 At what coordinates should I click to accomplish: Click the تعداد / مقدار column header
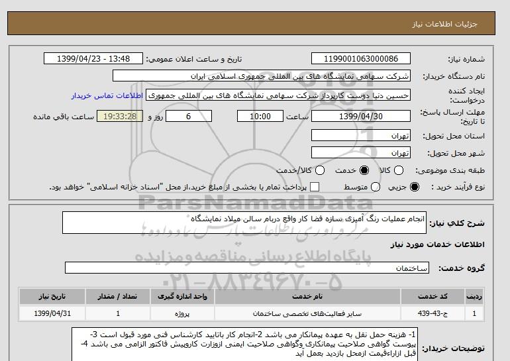click(118, 296)
